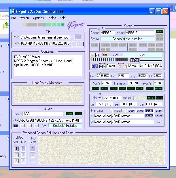Image resolution: width=176 pixels, height=178 pixels.
Task: Click the minus button beside AVI
Action: tap(124, 111)
